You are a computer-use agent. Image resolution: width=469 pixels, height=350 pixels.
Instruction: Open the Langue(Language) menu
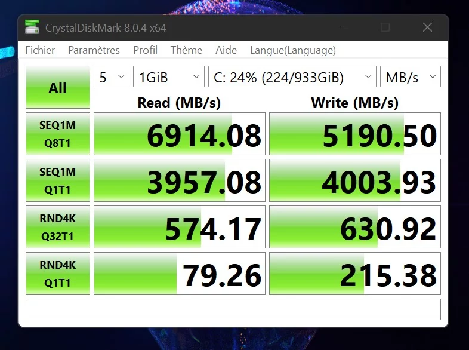293,50
